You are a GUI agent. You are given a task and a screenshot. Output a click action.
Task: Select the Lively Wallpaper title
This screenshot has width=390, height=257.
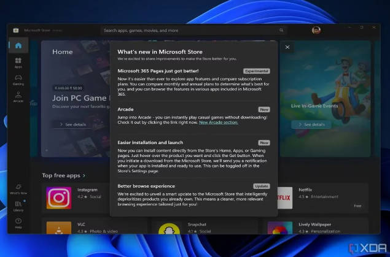(x=314, y=224)
